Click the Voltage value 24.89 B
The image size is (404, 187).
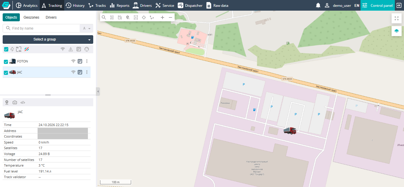[x=44, y=154]
